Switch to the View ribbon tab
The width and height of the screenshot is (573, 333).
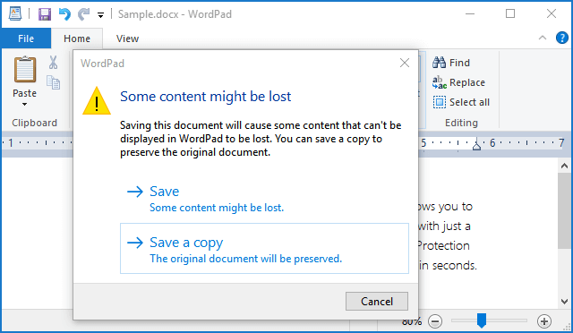pos(127,38)
